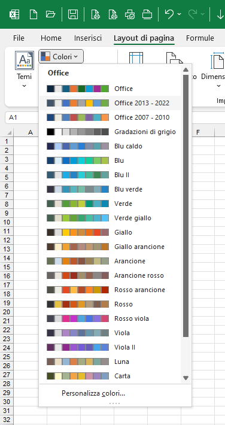
Task: Click the undo arrow icon
Action: [x=169, y=14]
